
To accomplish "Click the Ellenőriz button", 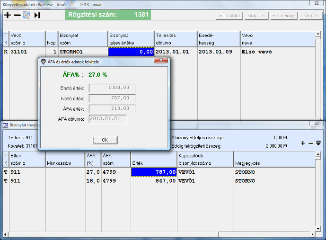I will coord(229,16).
